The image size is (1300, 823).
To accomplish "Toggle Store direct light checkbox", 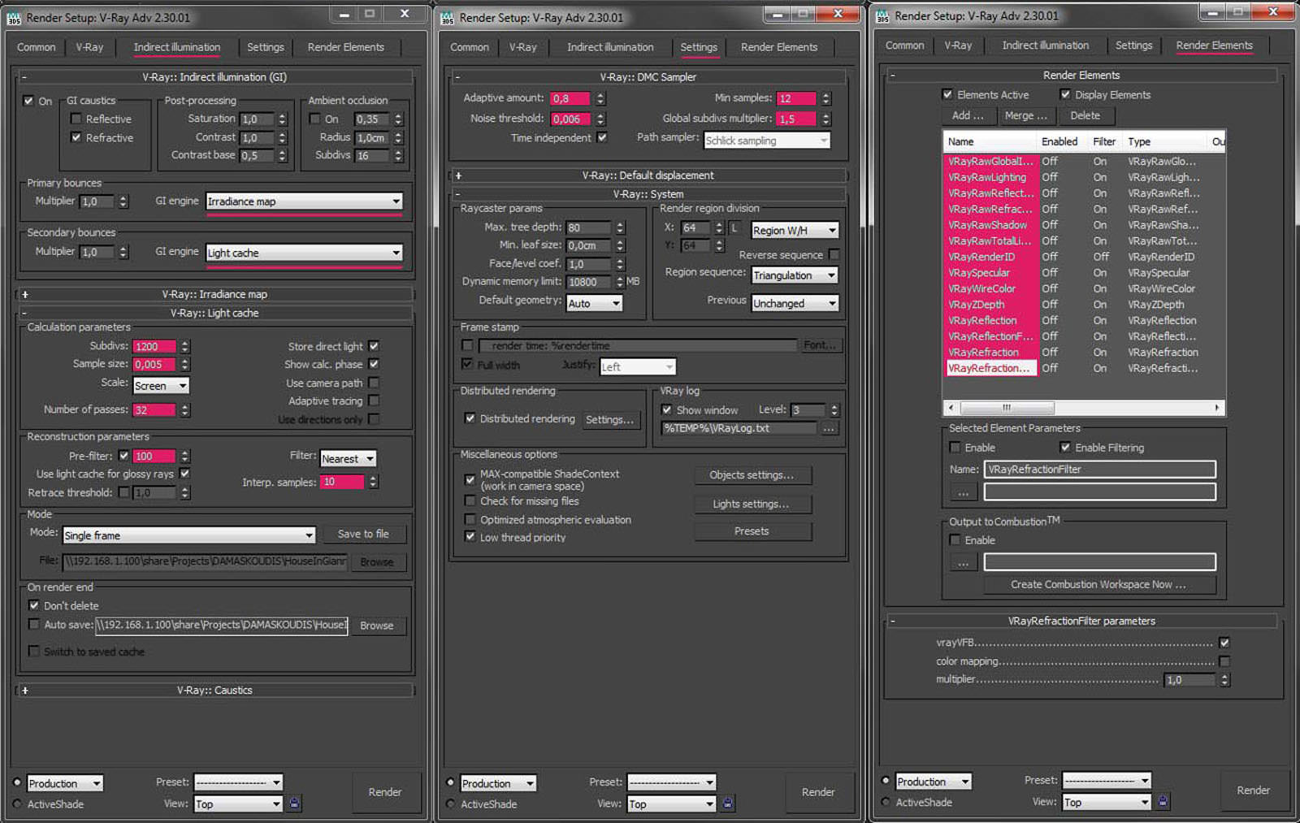I will 374,346.
